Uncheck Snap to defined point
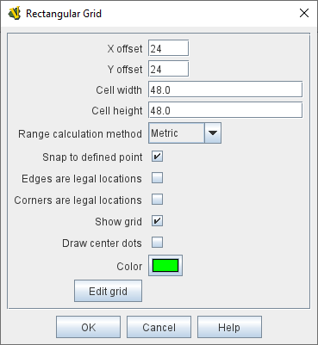 [x=158, y=157]
